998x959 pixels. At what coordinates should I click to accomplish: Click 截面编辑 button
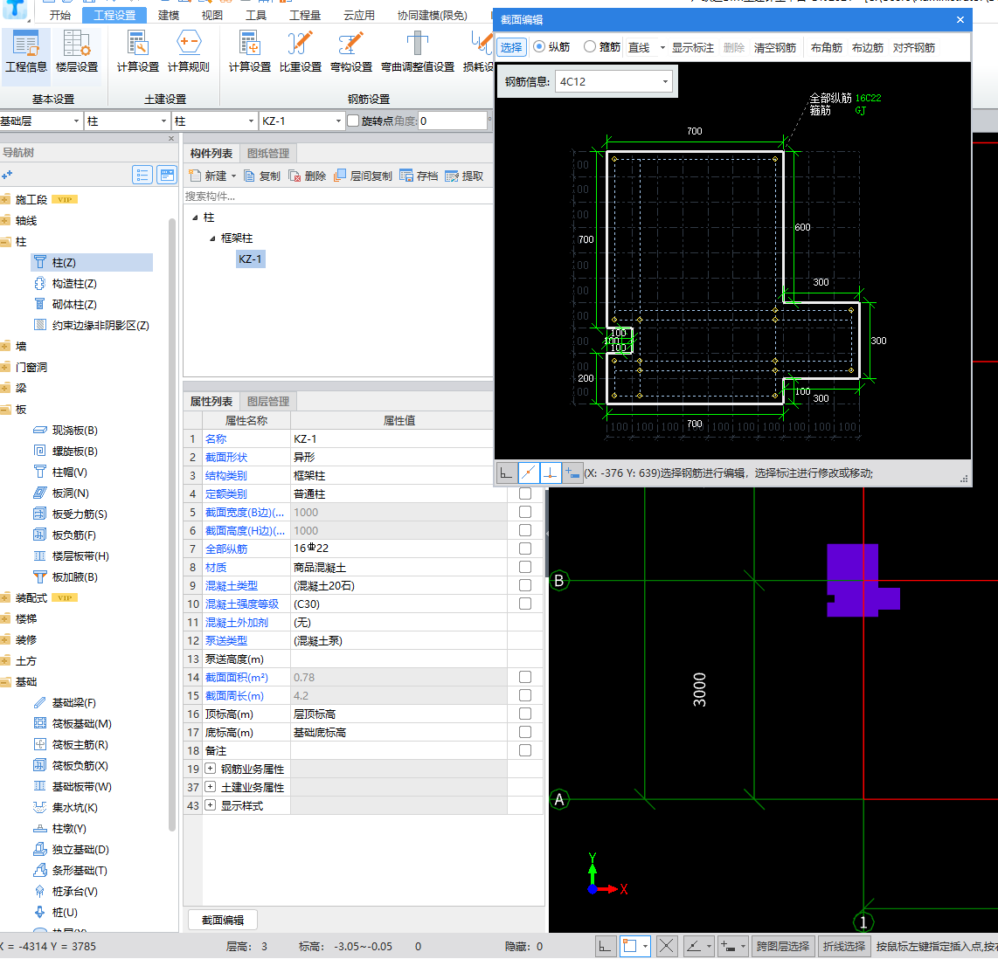(223, 920)
